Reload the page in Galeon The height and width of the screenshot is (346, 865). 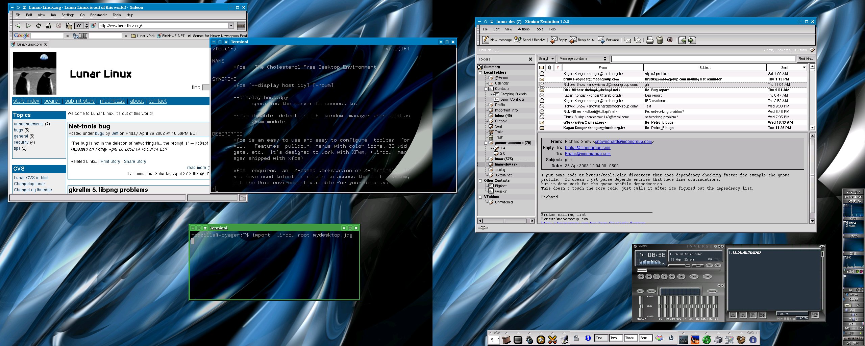pyautogui.click(x=39, y=26)
